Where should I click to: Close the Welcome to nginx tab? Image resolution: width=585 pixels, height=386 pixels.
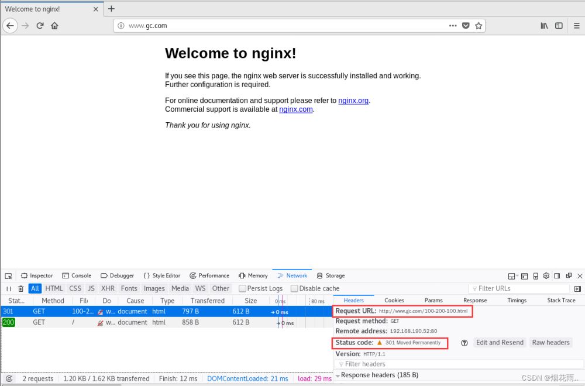point(95,9)
